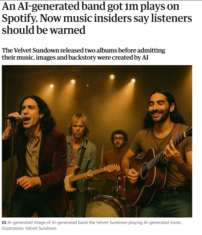This screenshot has height=235, width=202.
Task: Click the Illustration: Velvet Sundown credit
Action: [29, 229]
